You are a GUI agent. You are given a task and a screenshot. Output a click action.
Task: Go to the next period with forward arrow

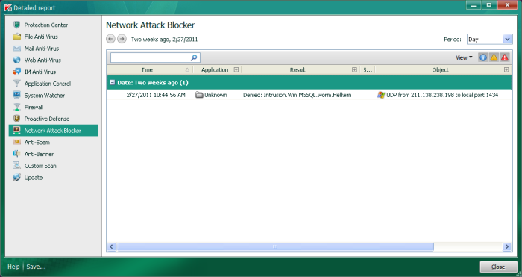pyautogui.click(x=122, y=39)
